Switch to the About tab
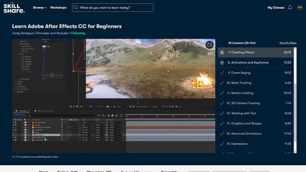The width and height of the screenshot is (306, 172). (x=43, y=171)
